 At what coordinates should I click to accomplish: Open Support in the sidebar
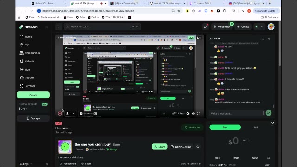pos(27,77)
